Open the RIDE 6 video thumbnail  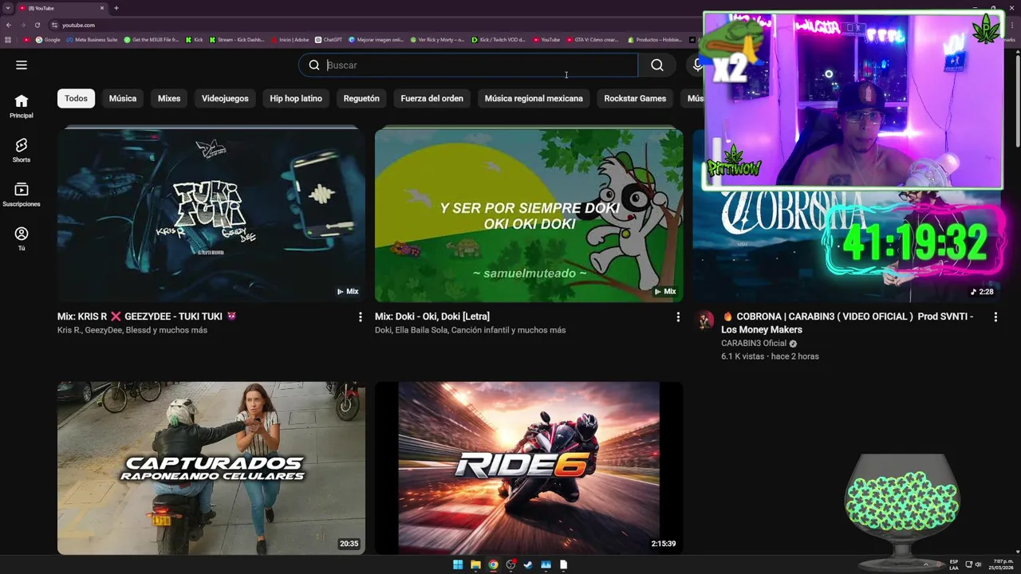529,468
